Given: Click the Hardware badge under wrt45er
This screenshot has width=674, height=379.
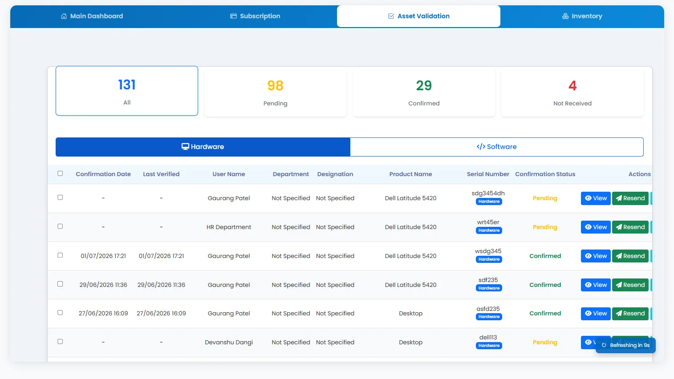Looking at the screenshot, I should click(489, 230).
